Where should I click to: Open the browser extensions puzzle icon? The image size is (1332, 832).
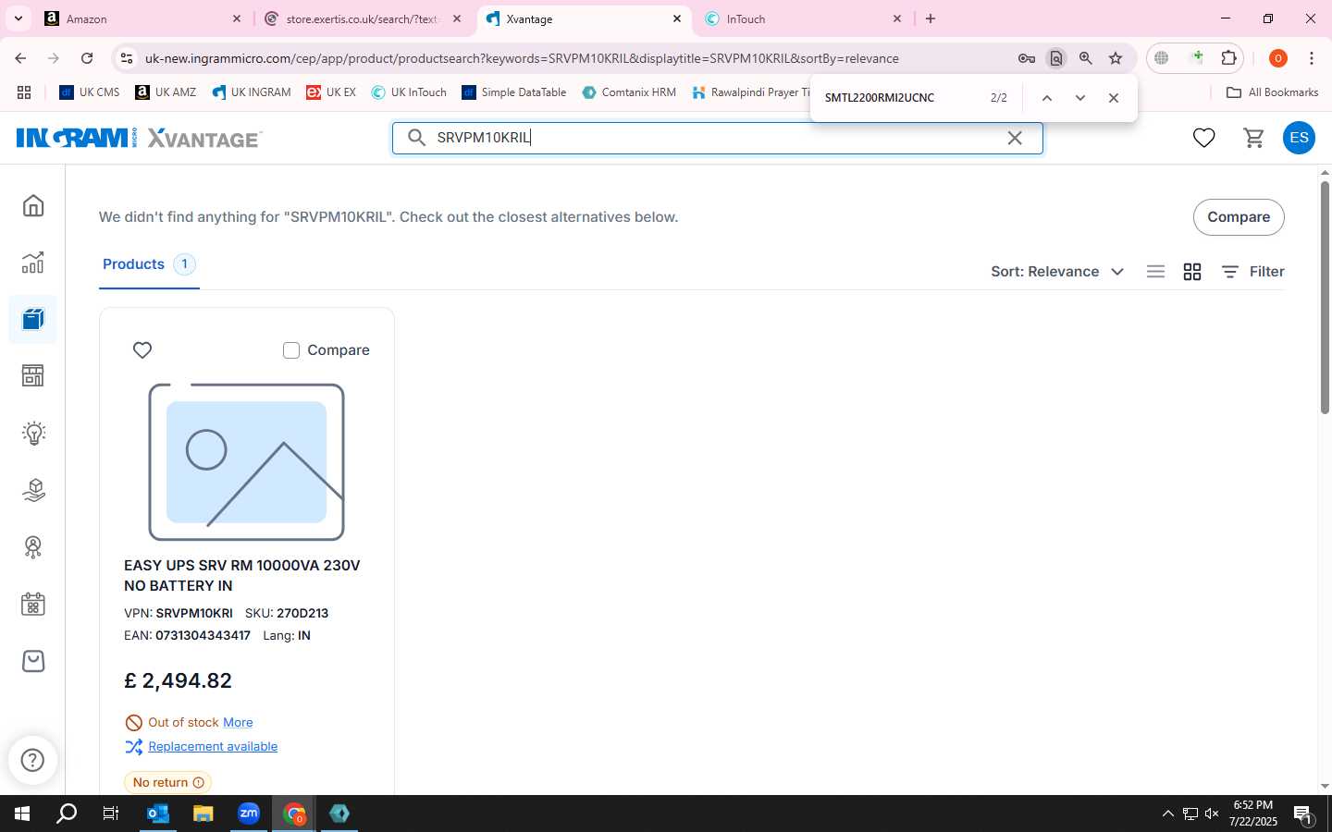tap(1228, 58)
